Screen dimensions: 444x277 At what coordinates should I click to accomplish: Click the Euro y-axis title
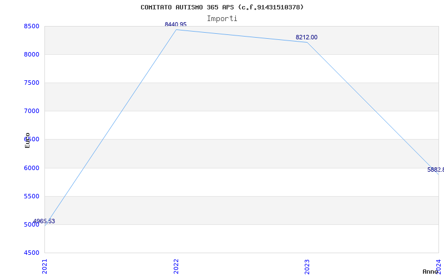[27, 140]
